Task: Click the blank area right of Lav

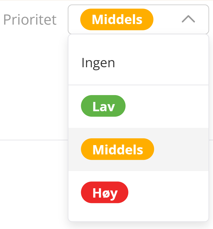Action: point(167,107)
